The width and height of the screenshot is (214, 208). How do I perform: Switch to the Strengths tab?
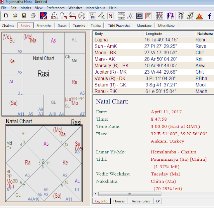point(44,26)
